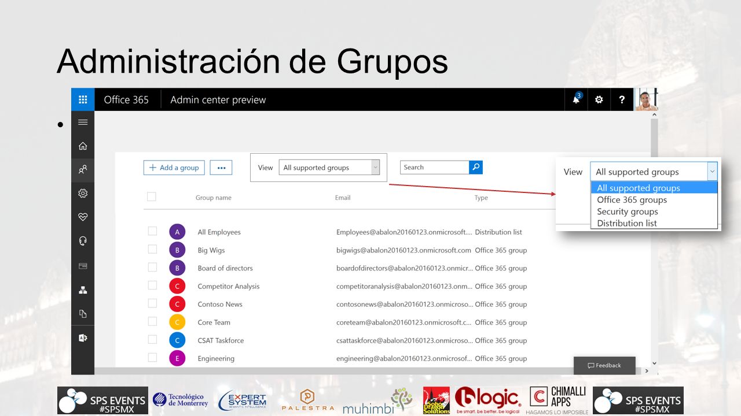
Task: Click the Admin center preview title
Action: click(x=218, y=99)
